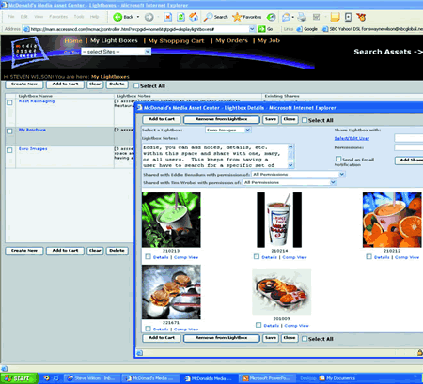
Task: Click top Save button in Lightbox Details
Action: 271,119
